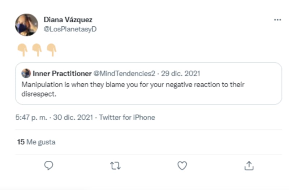Open the Inner Practitioner quoted author name
The height and width of the screenshot is (190, 289).
(x=62, y=74)
